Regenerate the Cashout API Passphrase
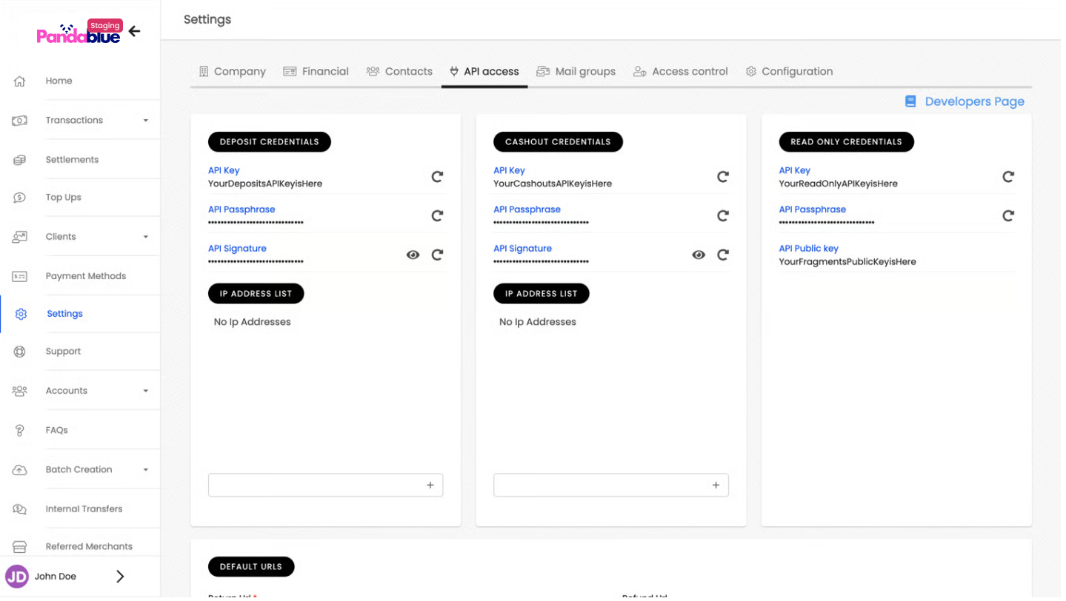The image size is (1066, 601). (722, 216)
